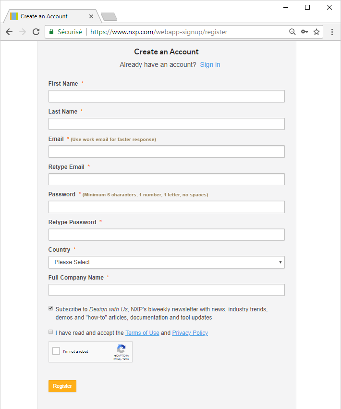Follow the Sign in link
This screenshot has width=341, height=409.
(210, 64)
